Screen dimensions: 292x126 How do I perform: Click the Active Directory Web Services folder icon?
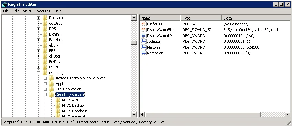pyautogui.click(x=51, y=78)
